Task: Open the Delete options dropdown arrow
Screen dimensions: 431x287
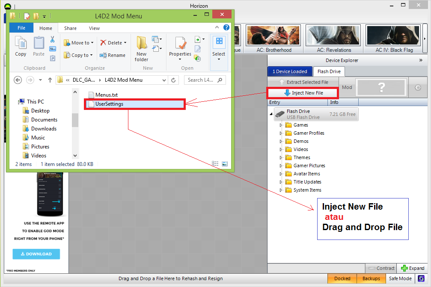Action: (125, 43)
